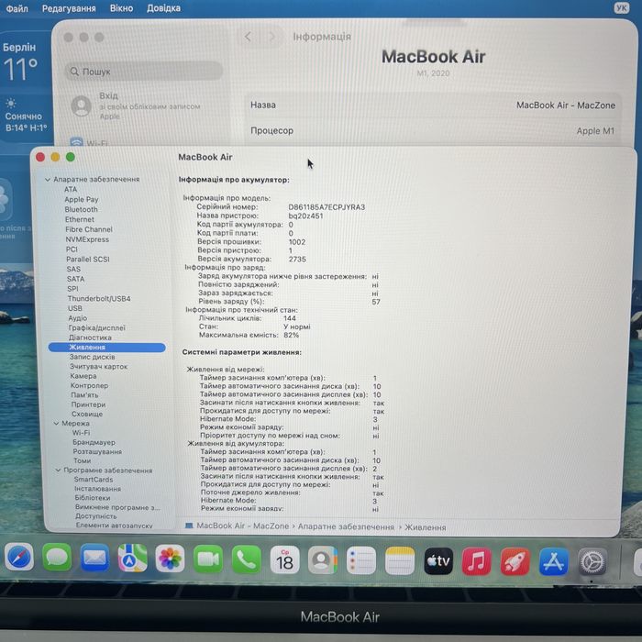Select Fibre Channel in the sidebar
The width and height of the screenshot is (642, 642).
point(89,229)
